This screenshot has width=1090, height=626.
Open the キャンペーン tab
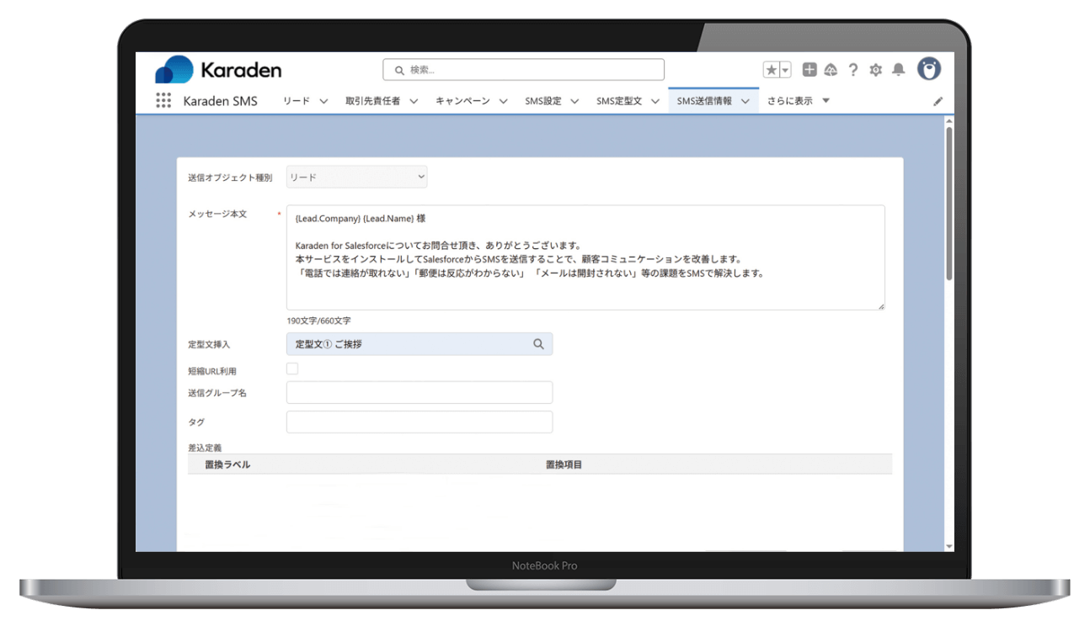click(462, 101)
